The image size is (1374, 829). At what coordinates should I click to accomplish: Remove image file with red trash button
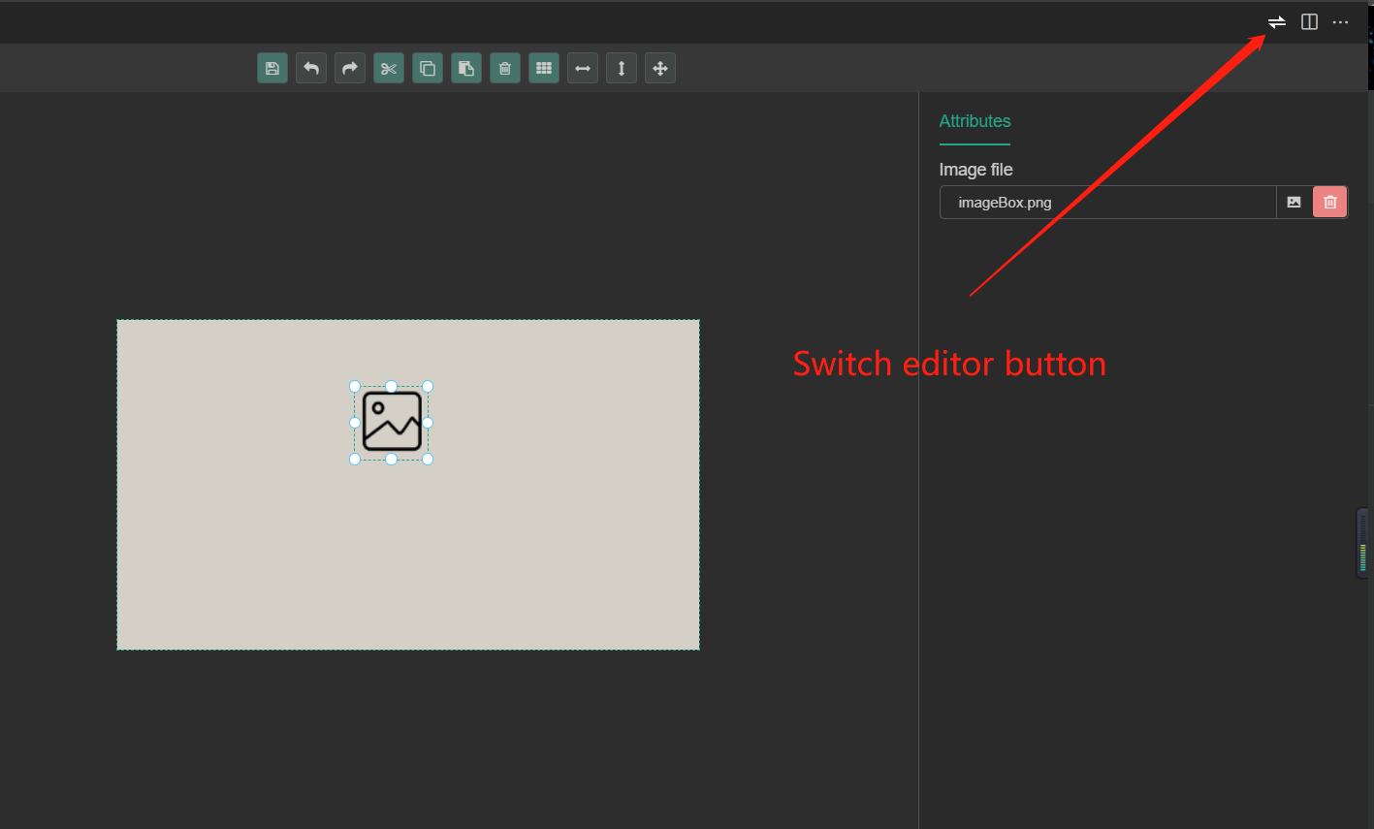click(x=1330, y=203)
